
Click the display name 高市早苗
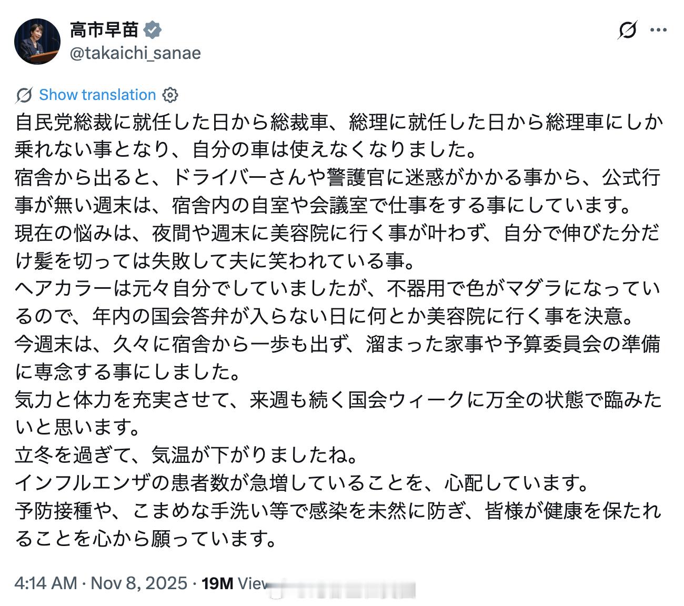pyautogui.click(x=104, y=30)
